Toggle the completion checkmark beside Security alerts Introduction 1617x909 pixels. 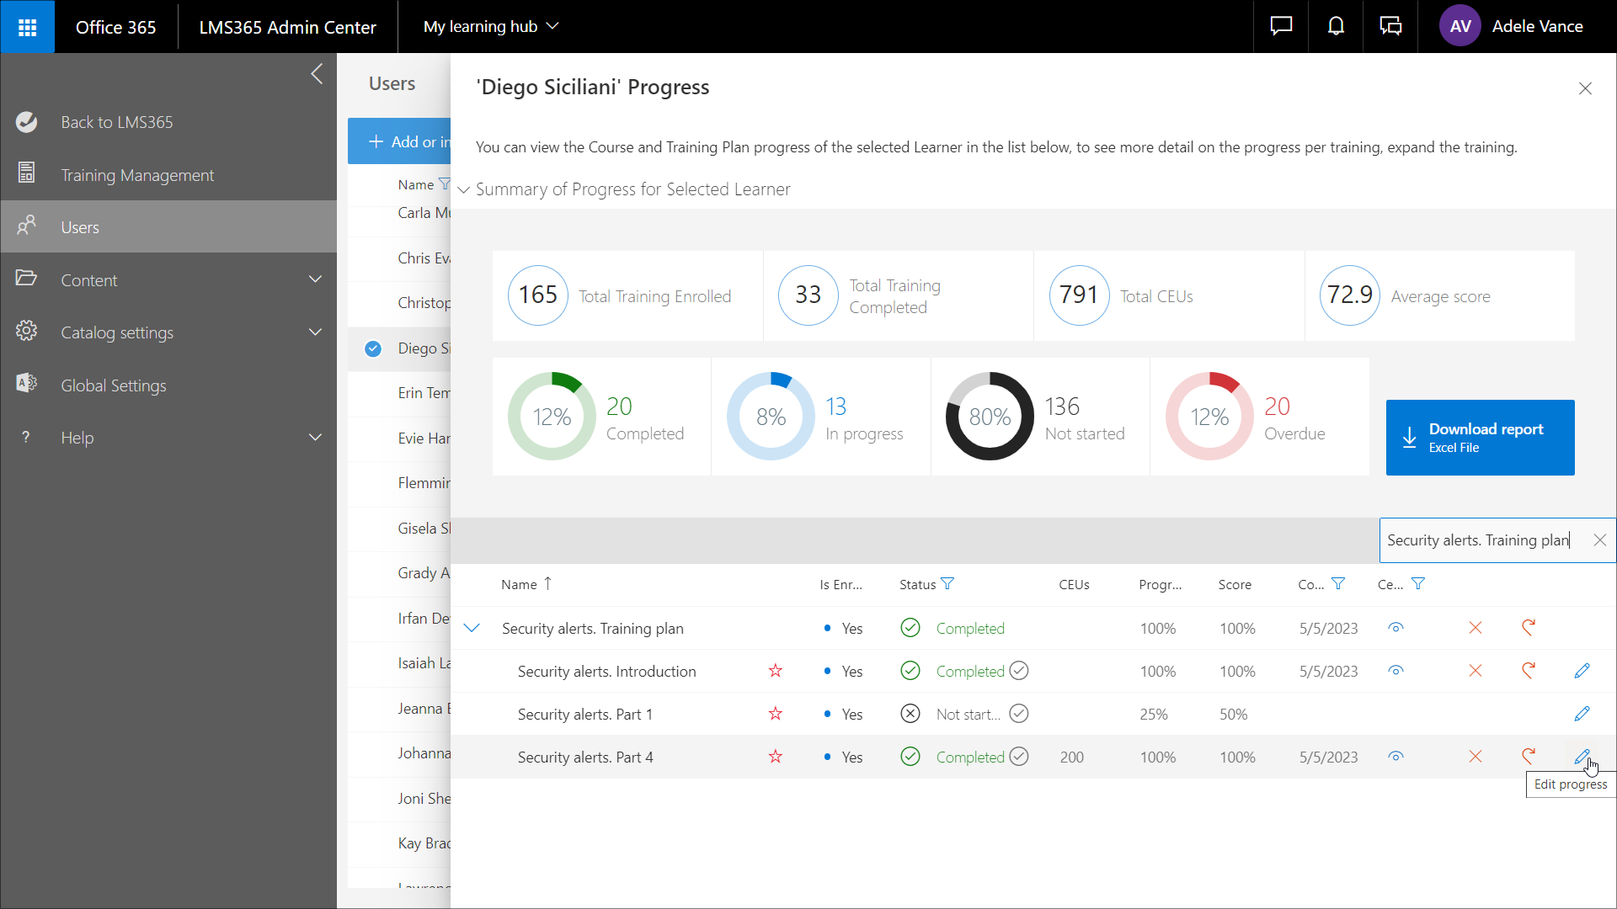point(1019,671)
